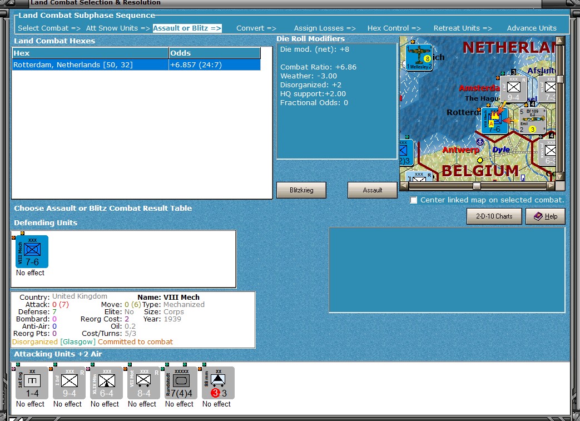The width and height of the screenshot is (580, 421).
Task: Click the Weather: -3.00 modifier line
Action: [309, 76]
